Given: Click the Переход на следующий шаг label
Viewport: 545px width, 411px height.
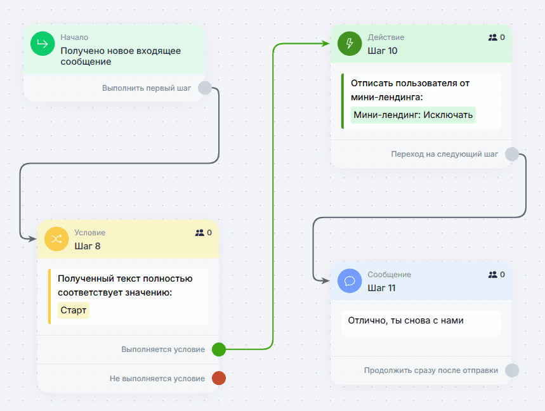Looking at the screenshot, I should 445,154.
